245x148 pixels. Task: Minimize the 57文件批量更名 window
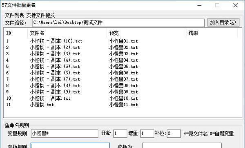pyautogui.click(x=199, y=5)
